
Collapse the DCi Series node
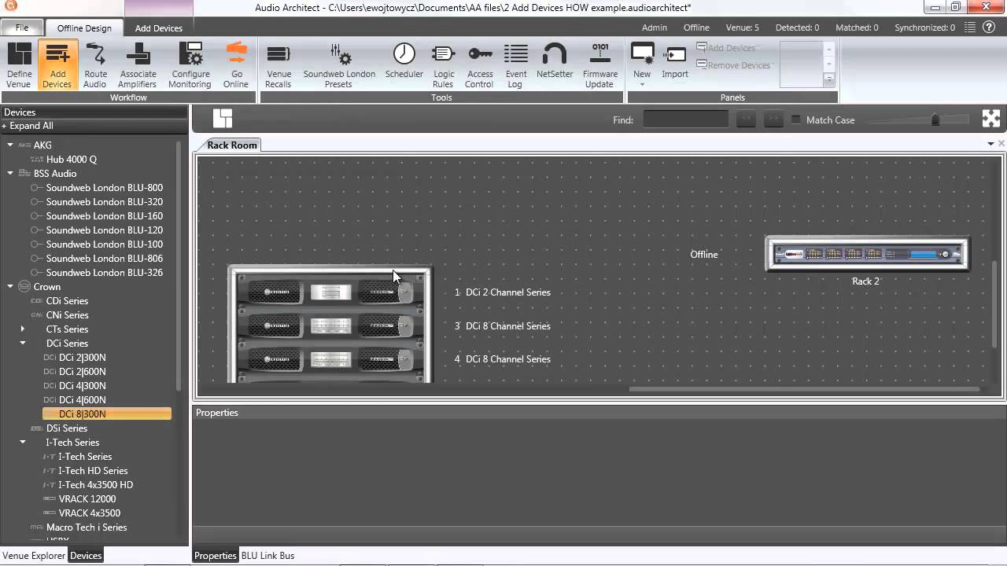pyautogui.click(x=23, y=344)
